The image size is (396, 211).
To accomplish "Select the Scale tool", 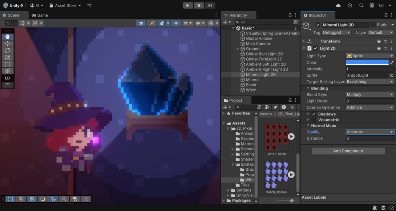I will point(8,57).
